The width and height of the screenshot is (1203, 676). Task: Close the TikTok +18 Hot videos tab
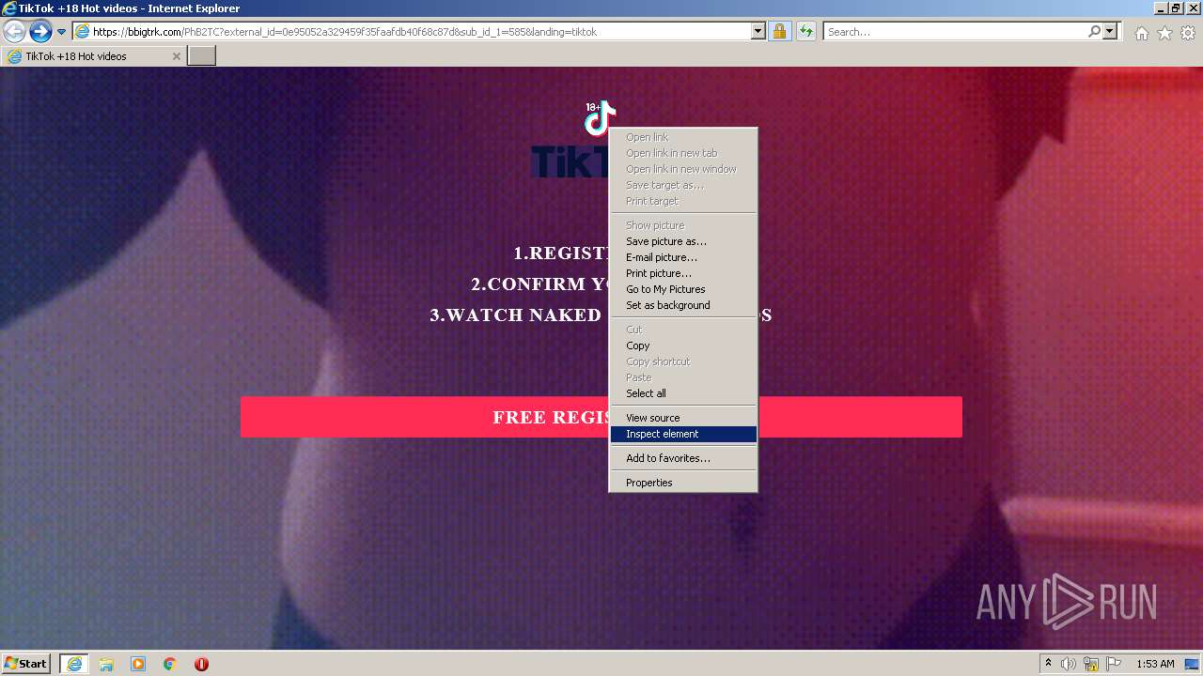[176, 56]
